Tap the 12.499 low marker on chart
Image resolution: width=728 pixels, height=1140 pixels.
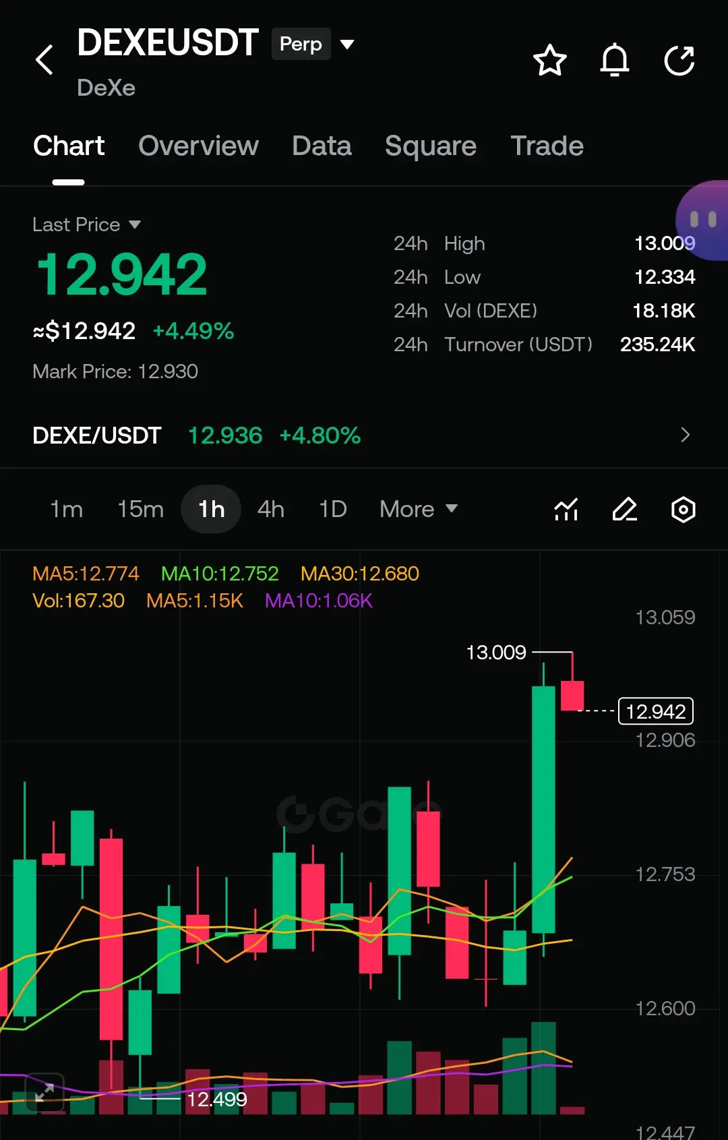216,1100
